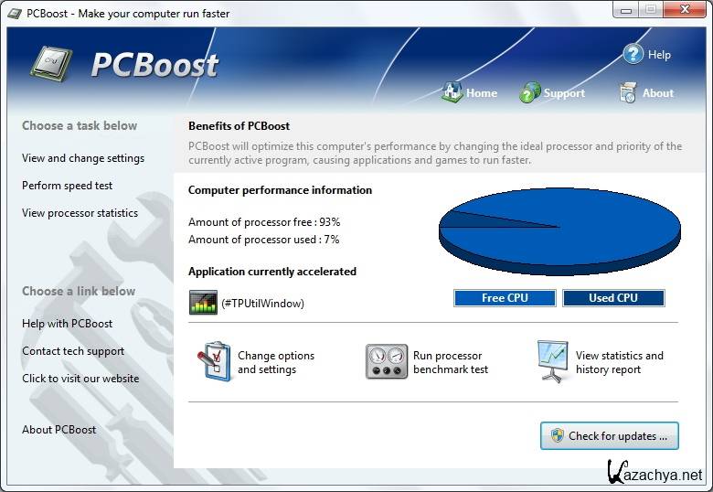Click the PCBoost CPU chip logo
The width and height of the screenshot is (713, 492).
51,64
